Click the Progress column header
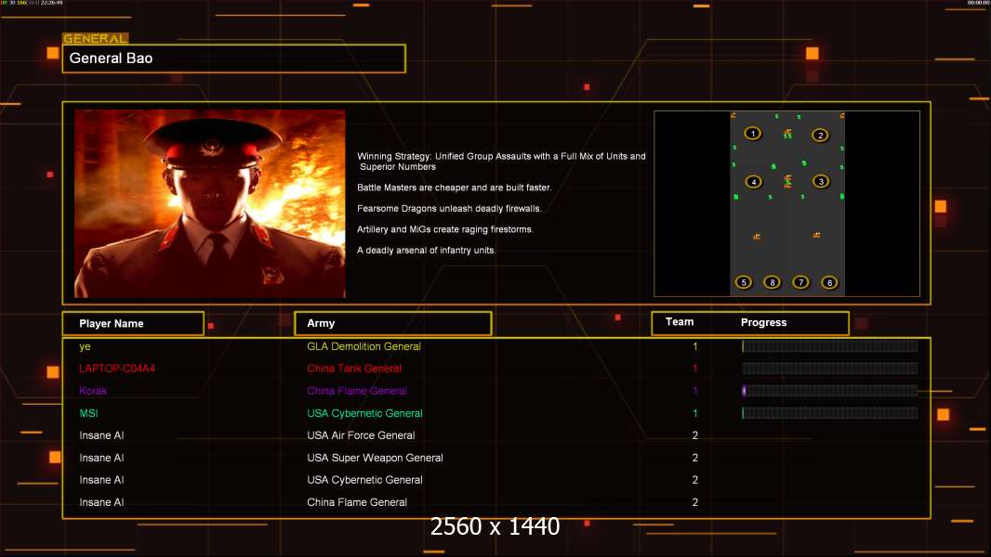This screenshot has height=557, width=991. (x=763, y=322)
